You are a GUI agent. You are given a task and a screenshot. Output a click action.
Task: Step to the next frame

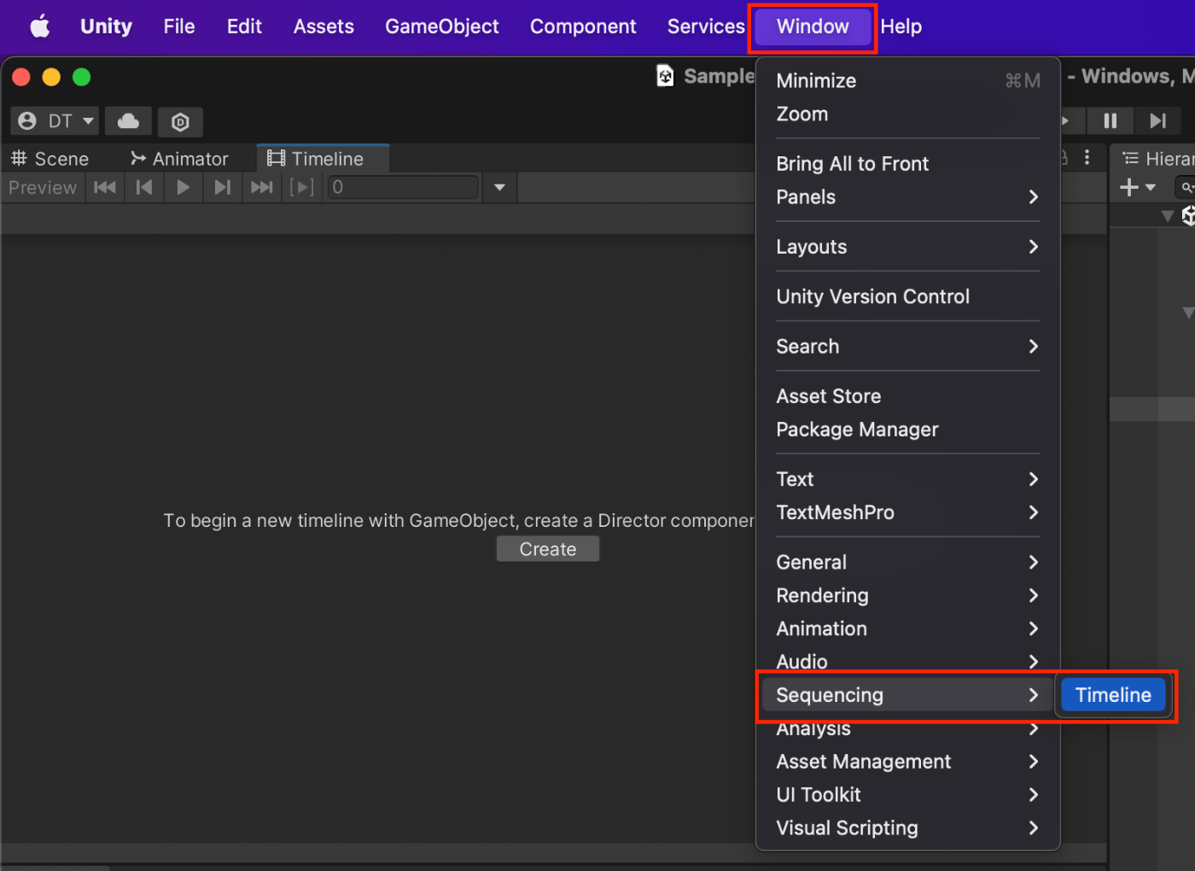click(223, 187)
